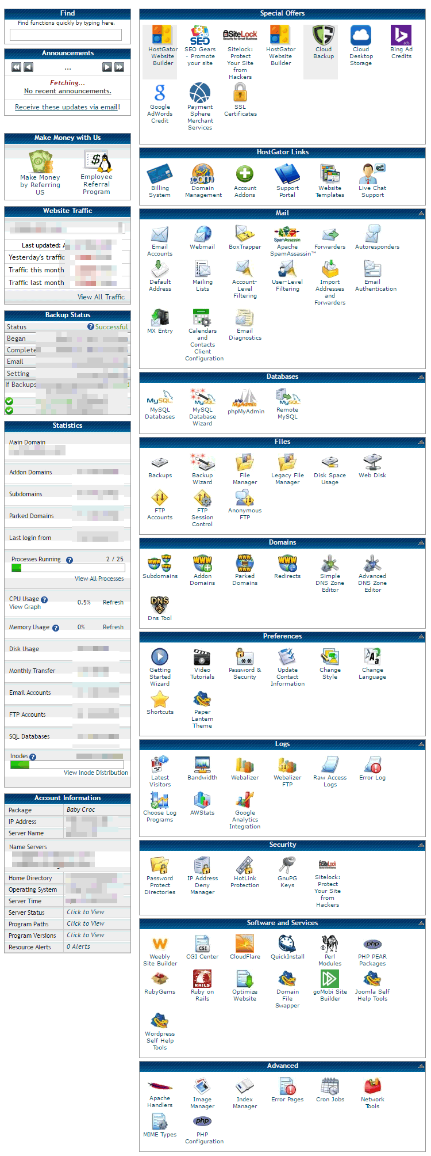Image resolution: width=431 pixels, height=1156 pixels.
Task: Refresh Memory Usage
Action: click(x=113, y=627)
